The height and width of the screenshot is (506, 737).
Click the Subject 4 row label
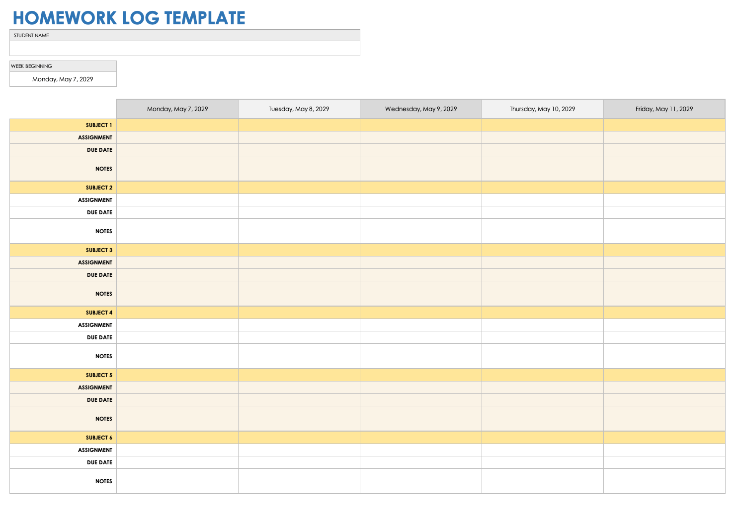tap(99, 313)
